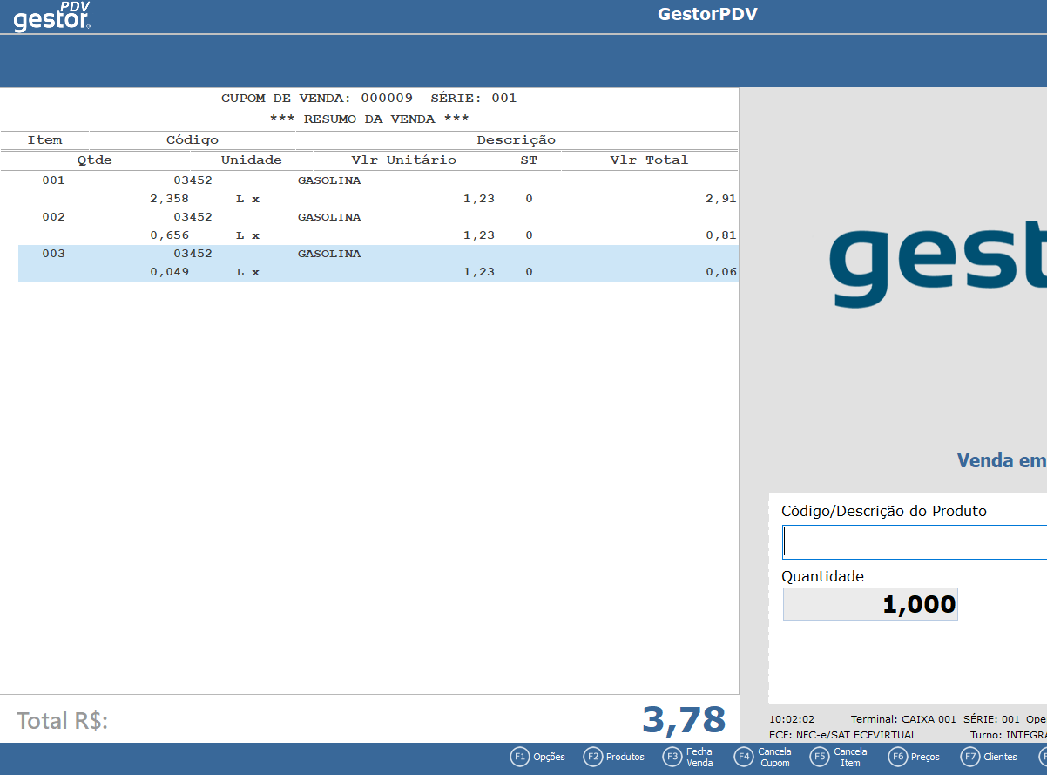Viewport: 1047px width, 775px height.
Task: Click the Vlr Total column header
Action: pyautogui.click(x=649, y=160)
